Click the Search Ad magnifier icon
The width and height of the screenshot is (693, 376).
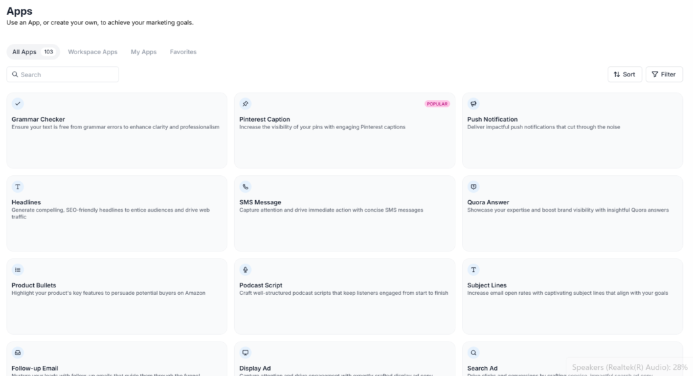pos(474,352)
